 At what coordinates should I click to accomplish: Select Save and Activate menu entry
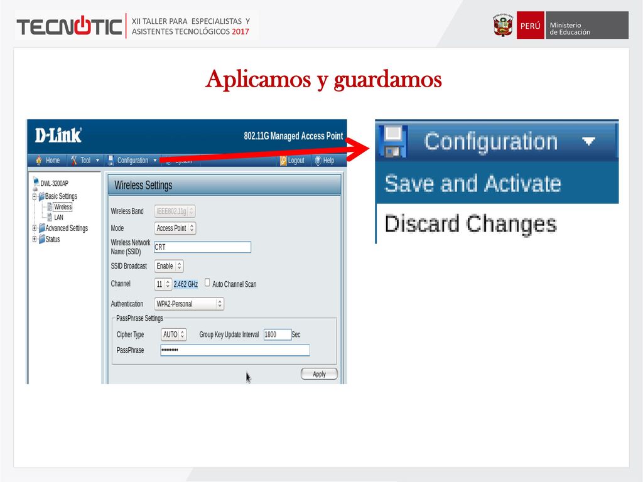(497, 183)
